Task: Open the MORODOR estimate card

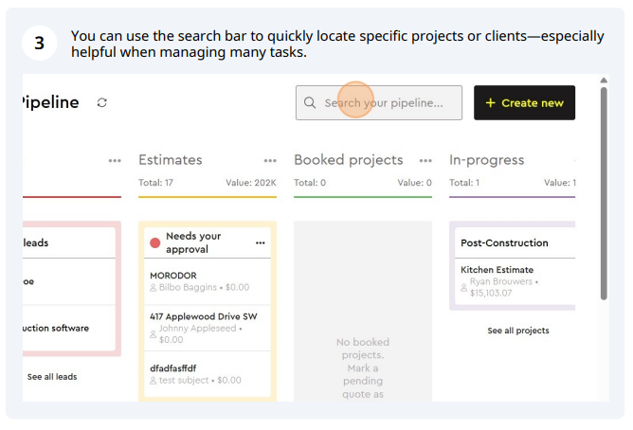Action: tap(208, 281)
